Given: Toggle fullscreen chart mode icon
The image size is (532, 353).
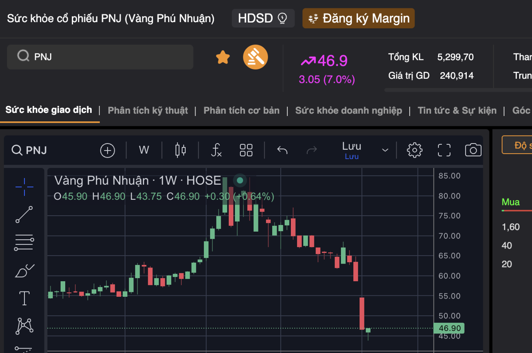Looking at the screenshot, I should tap(444, 150).
